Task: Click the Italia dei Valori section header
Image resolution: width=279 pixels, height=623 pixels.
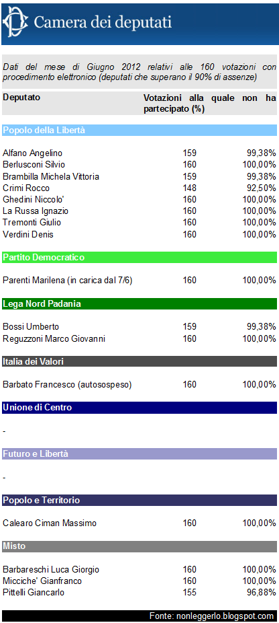Action: click(139, 361)
